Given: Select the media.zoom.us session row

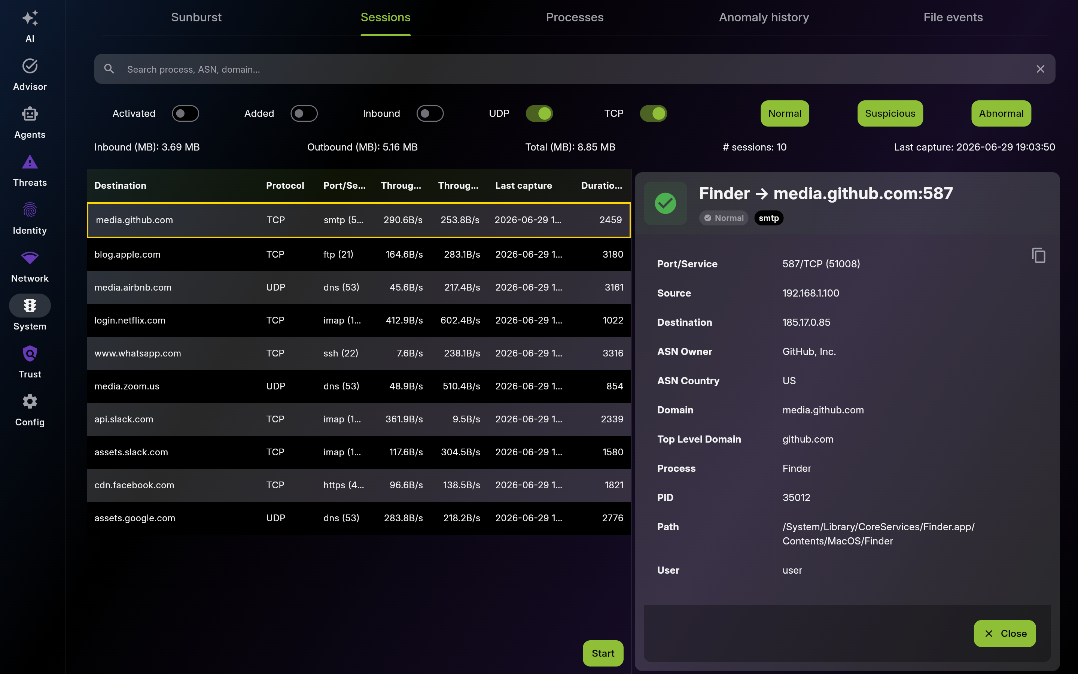Looking at the screenshot, I should point(359,386).
